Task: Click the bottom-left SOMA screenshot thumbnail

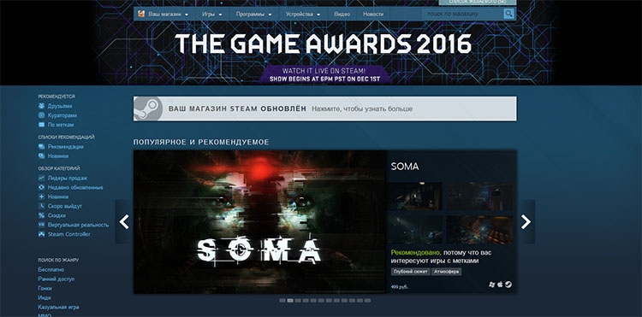Action: [415, 230]
